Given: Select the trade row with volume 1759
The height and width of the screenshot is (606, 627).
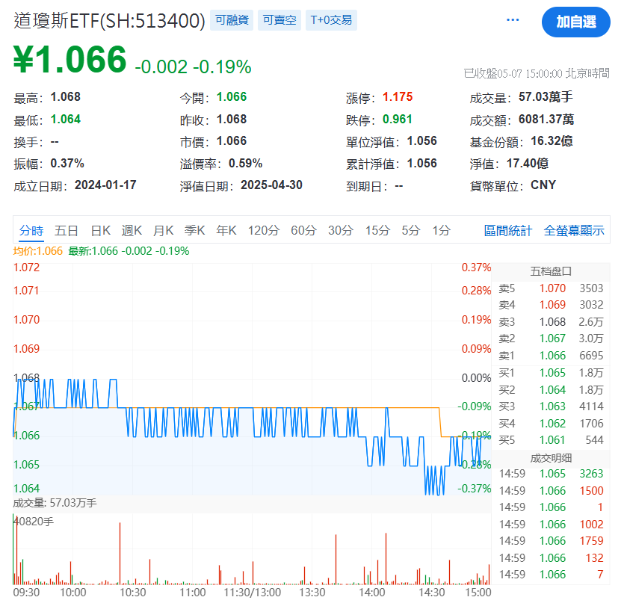Looking at the screenshot, I should 551,540.
